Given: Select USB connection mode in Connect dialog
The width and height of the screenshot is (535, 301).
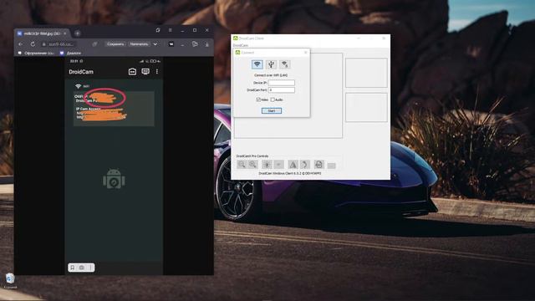Looking at the screenshot, I should (271, 64).
